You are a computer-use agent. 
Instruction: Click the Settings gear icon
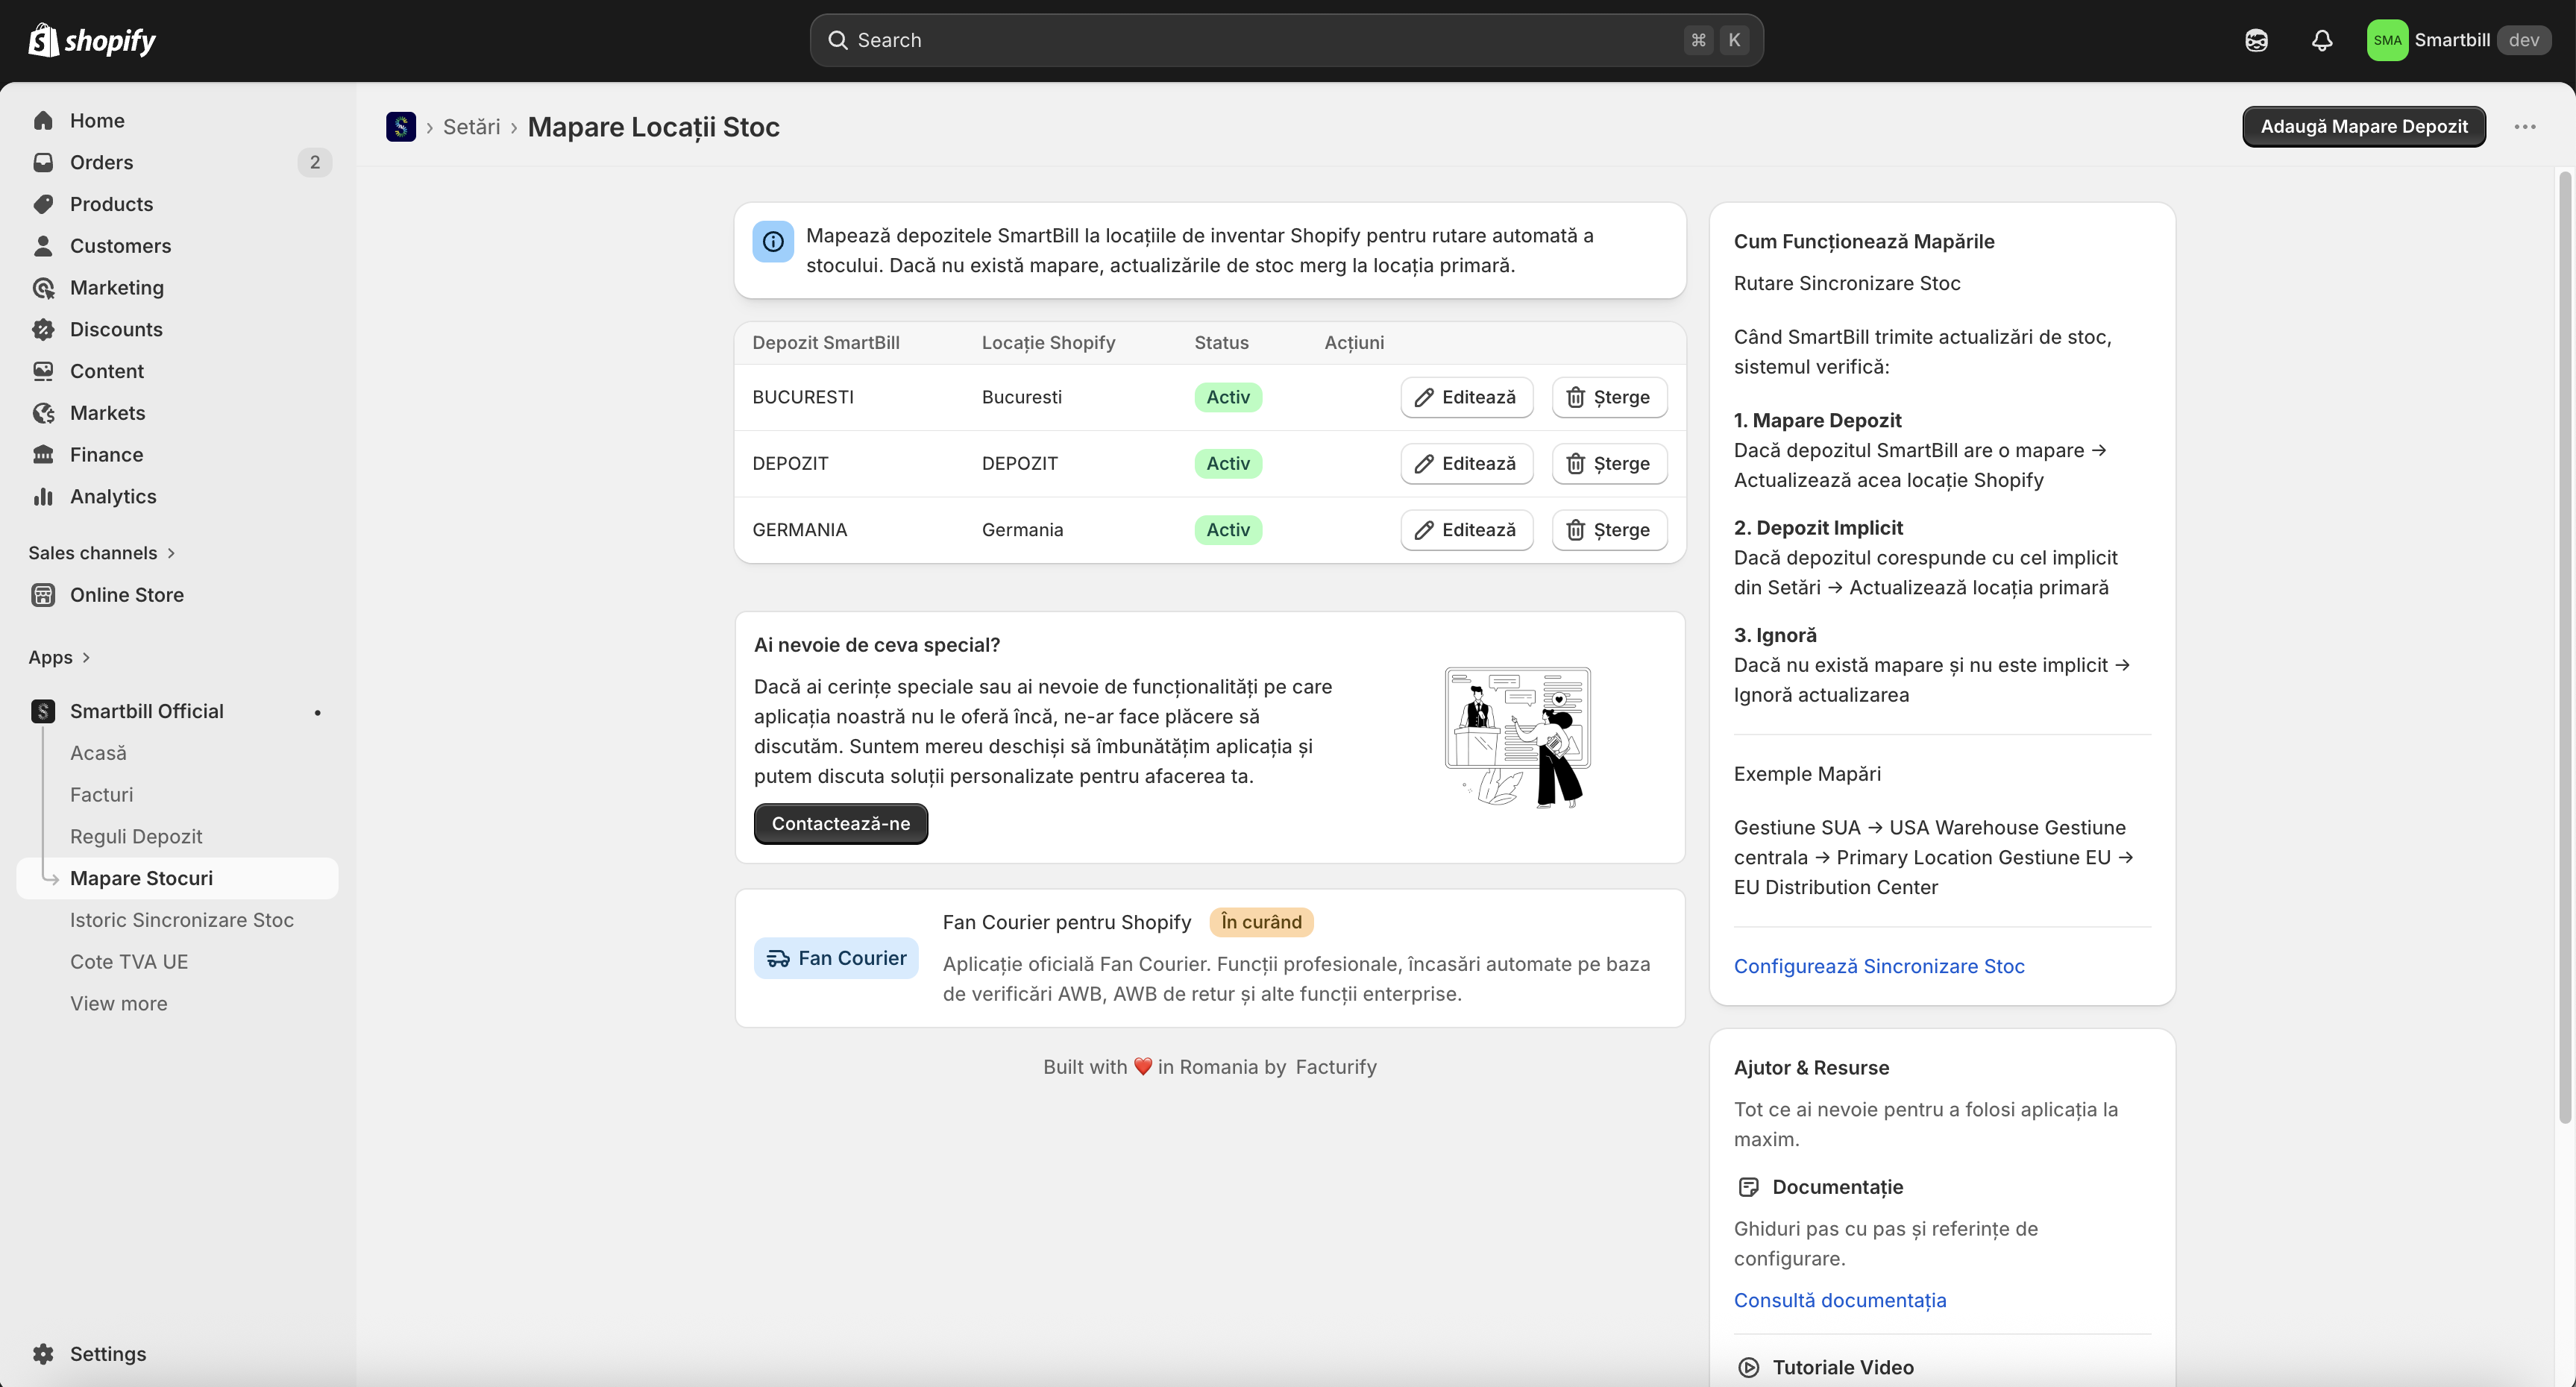43,1354
